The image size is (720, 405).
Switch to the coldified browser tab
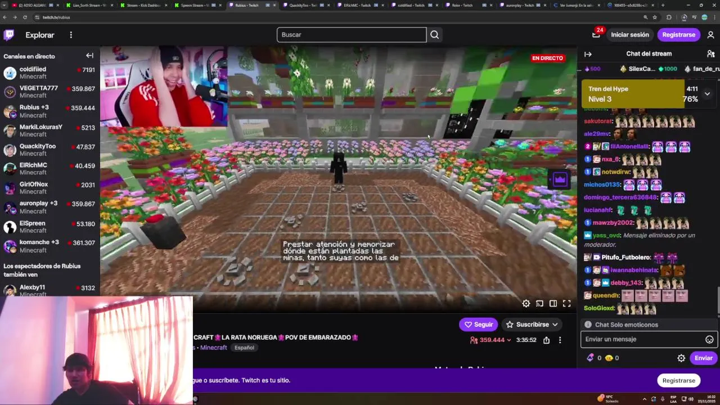pos(413,5)
